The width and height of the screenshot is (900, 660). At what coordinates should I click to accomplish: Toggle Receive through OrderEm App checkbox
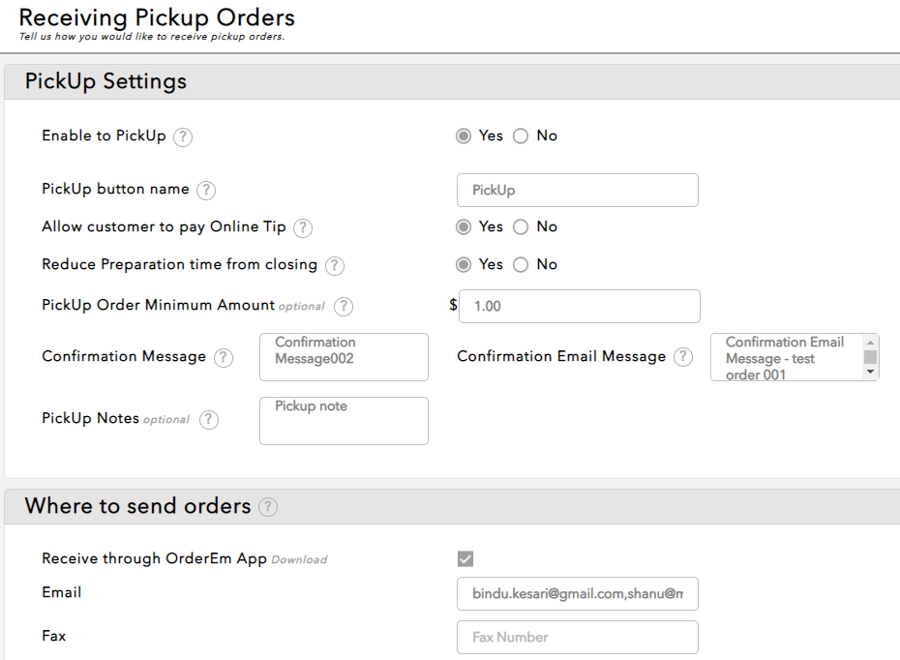coord(465,558)
